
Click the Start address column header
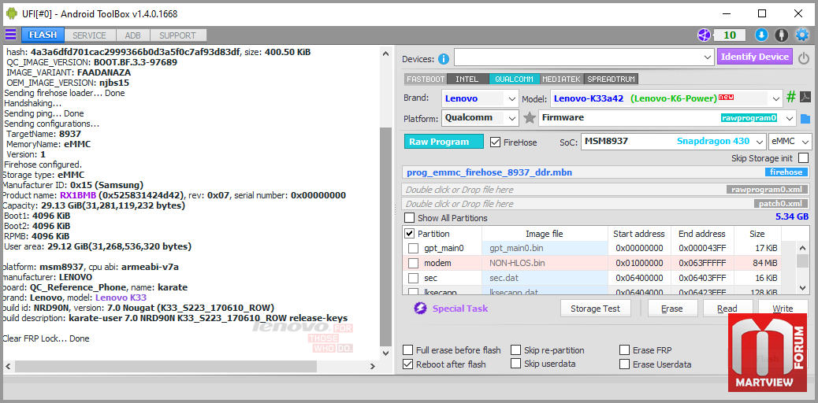[639, 234]
